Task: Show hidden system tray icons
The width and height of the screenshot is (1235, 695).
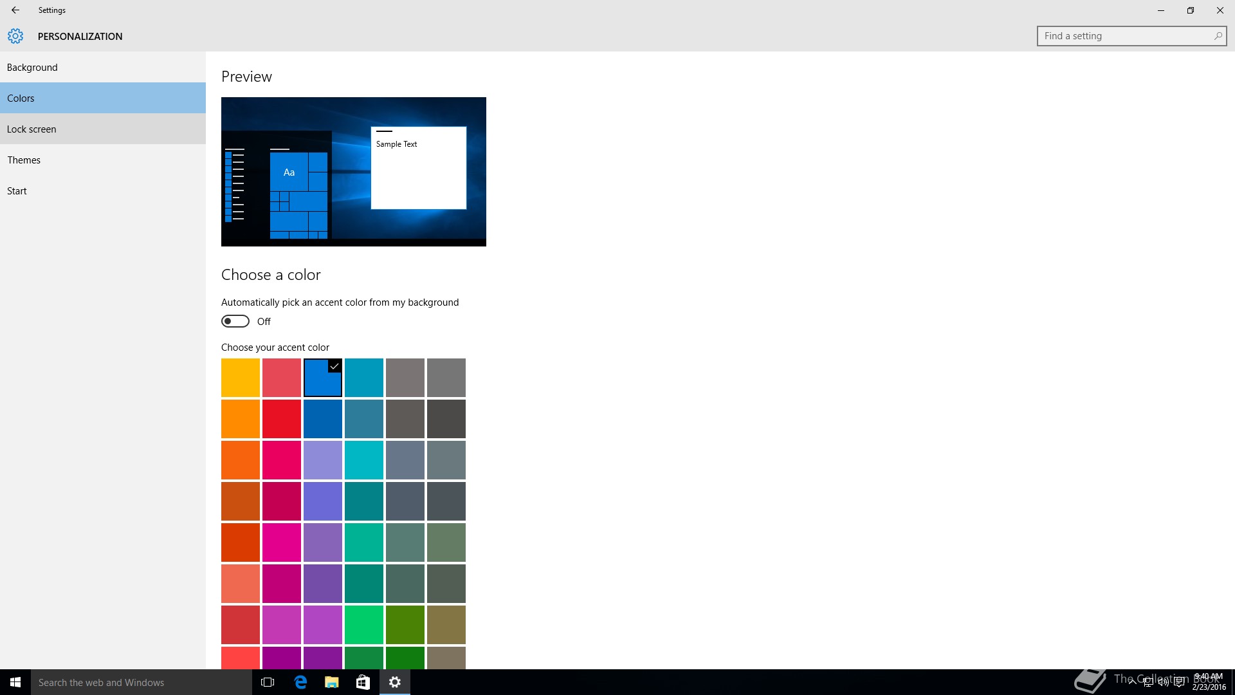Action: click(1132, 682)
